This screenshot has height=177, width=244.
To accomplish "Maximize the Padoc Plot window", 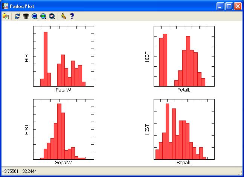I will tap(229, 6).
